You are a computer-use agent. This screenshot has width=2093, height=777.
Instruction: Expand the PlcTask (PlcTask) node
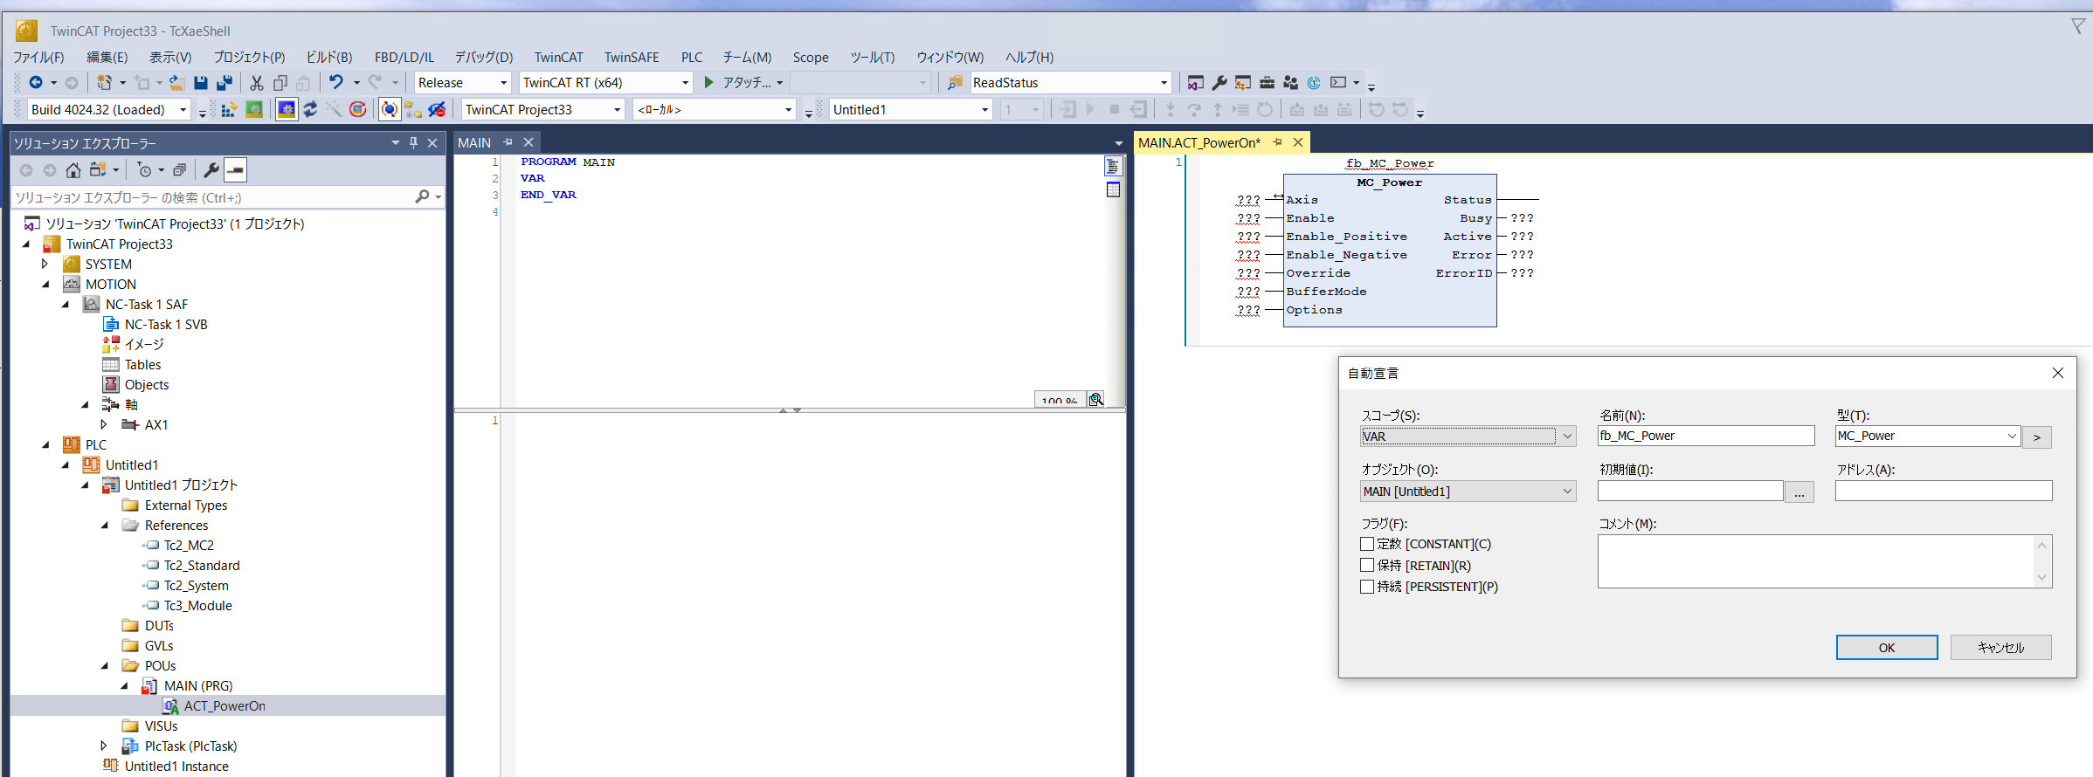click(104, 746)
